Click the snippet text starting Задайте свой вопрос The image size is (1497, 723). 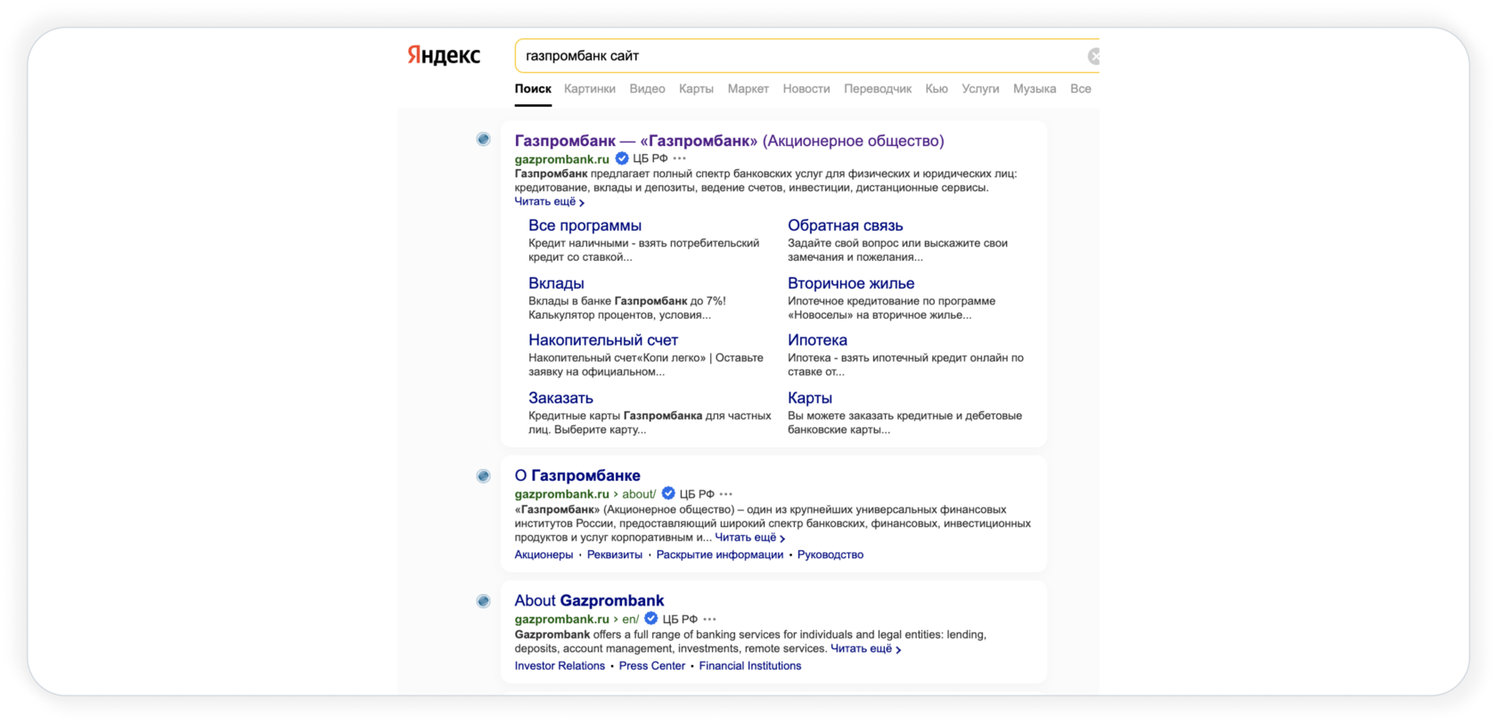point(897,250)
